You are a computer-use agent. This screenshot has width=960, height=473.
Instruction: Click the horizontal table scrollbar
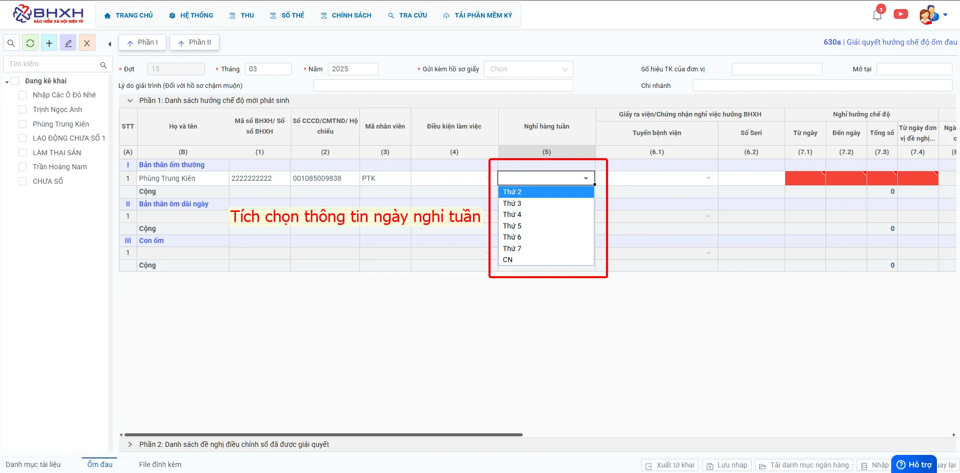click(x=323, y=435)
